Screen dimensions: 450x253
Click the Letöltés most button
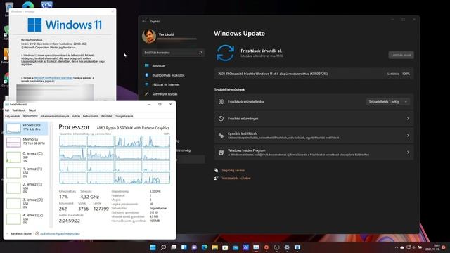[401, 55]
